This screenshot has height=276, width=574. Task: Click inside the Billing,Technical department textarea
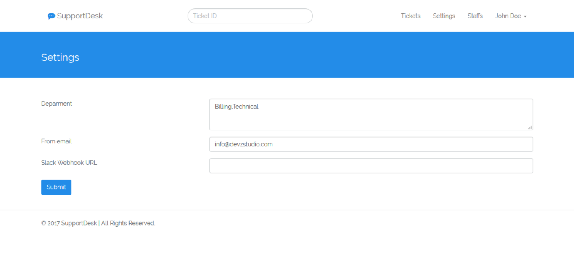click(371, 114)
